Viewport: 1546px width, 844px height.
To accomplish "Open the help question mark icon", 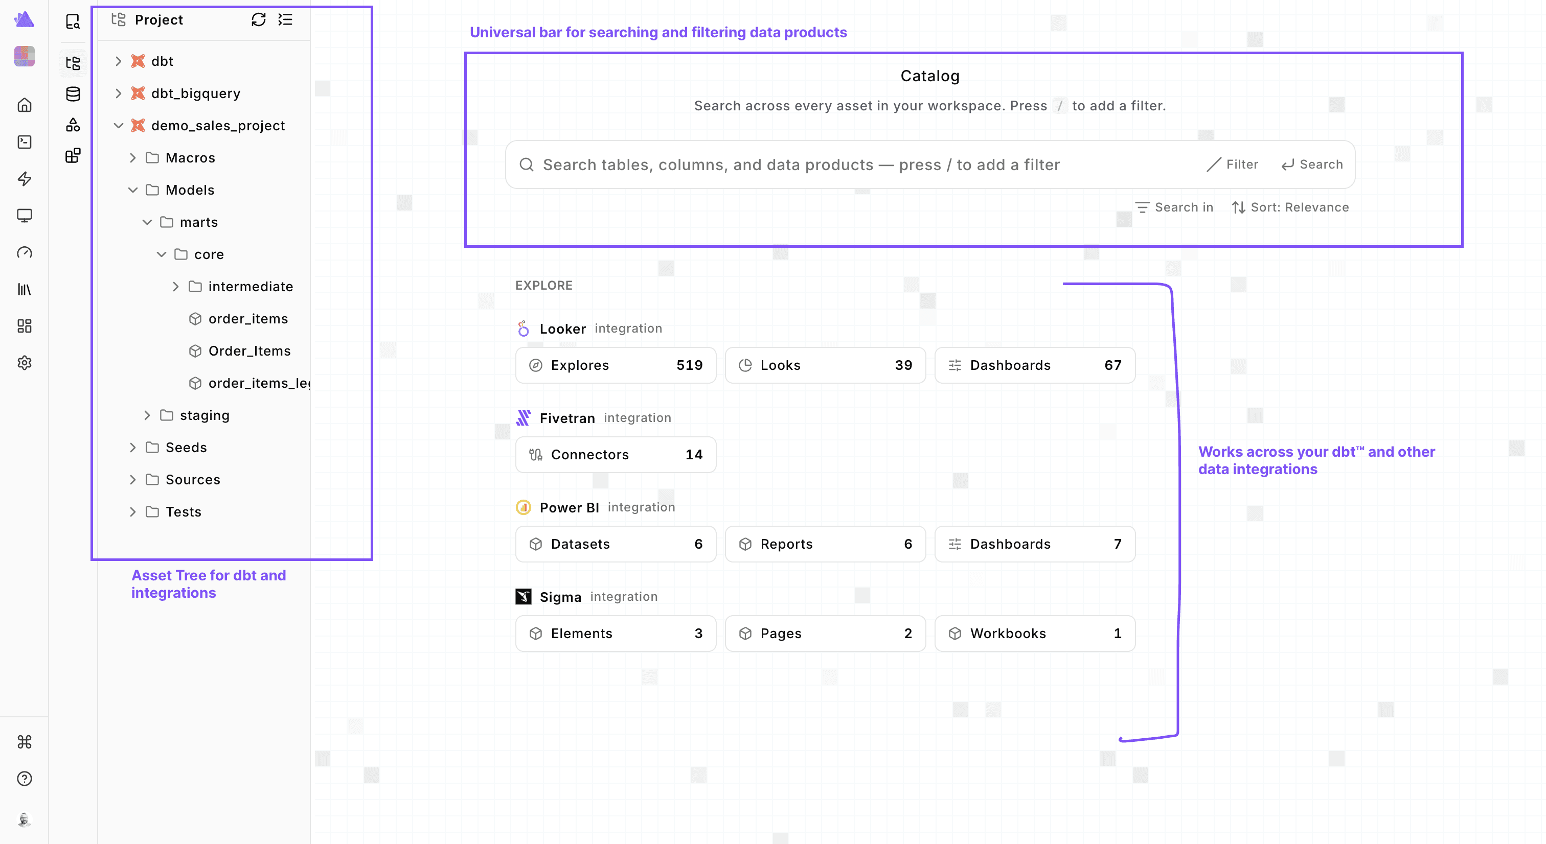I will (25, 779).
